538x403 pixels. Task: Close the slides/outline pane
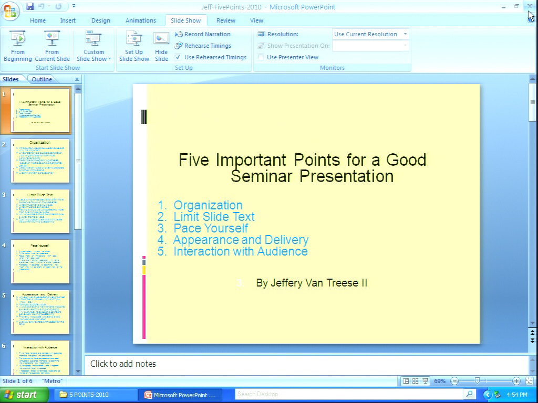[77, 79]
